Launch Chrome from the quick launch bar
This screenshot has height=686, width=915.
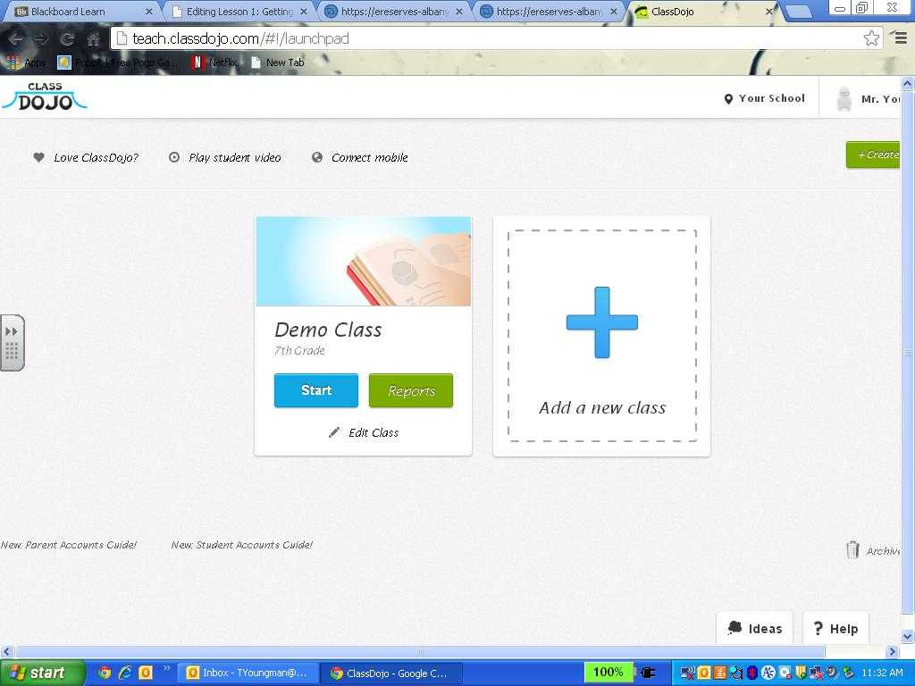pyautogui.click(x=105, y=673)
